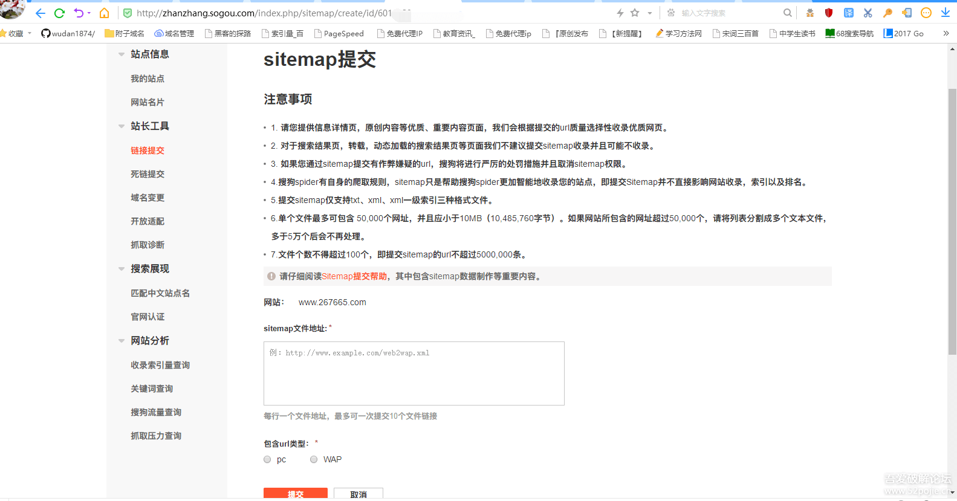Open 收录索引量查询 in sidebar
The height and width of the screenshot is (501, 957).
160,365
